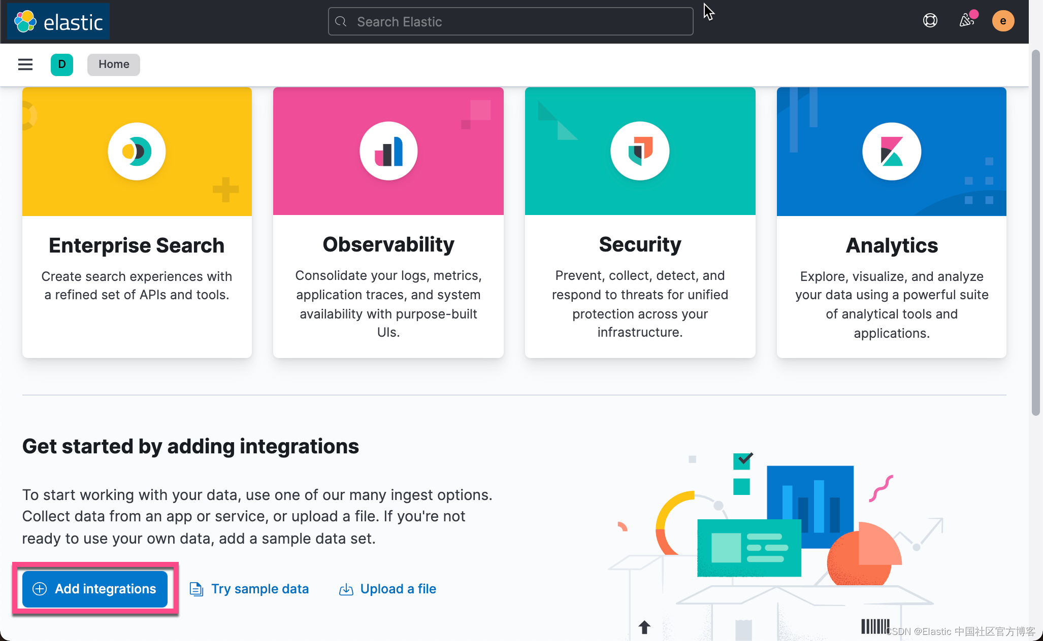
Task: Open the space switcher labeled D
Action: pyautogui.click(x=61, y=64)
